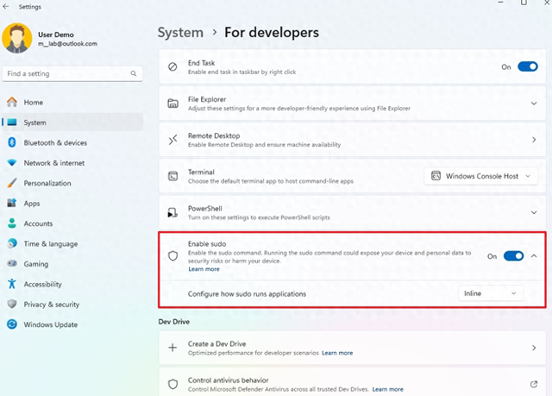552x396 pixels.
Task: Open Personalization settings
Action: pos(72,183)
